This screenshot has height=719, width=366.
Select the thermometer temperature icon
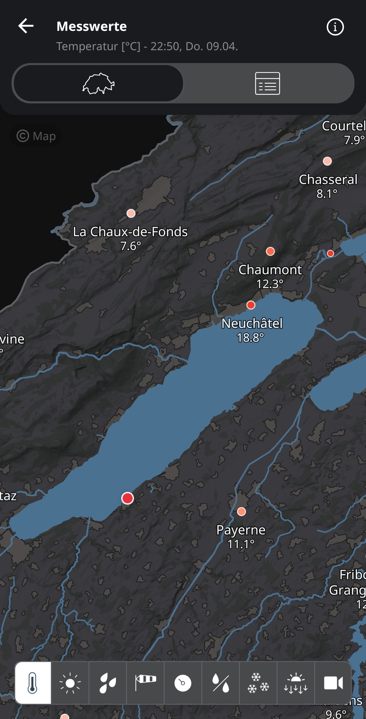[33, 683]
